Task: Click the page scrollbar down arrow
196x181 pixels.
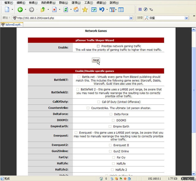Action: tap(194, 174)
